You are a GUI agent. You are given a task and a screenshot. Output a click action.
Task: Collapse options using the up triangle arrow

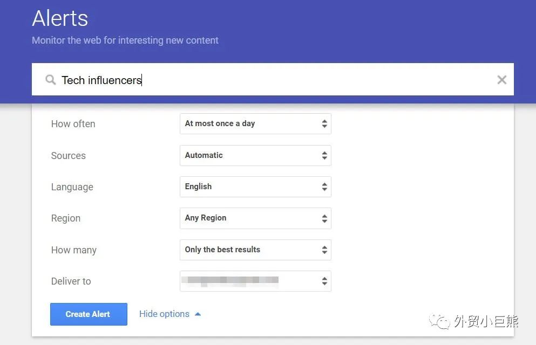198,314
